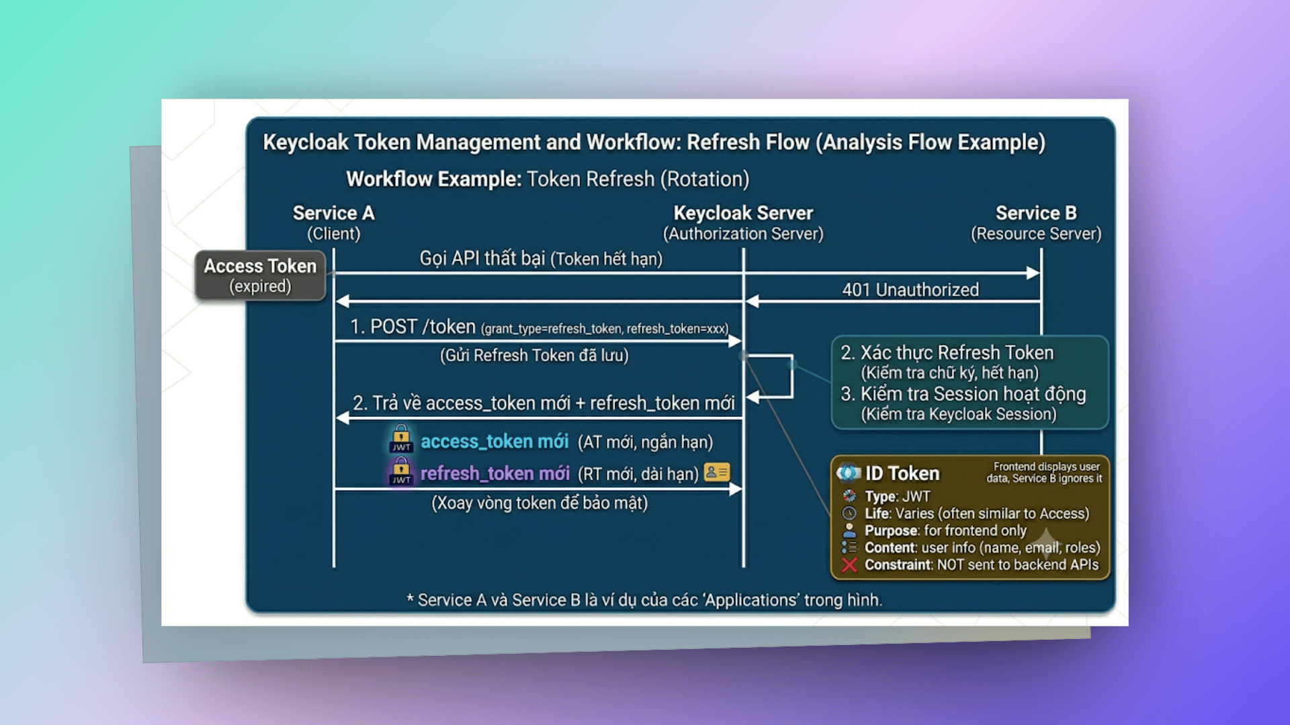Click the "(Resource Server)" label
Image resolution: width=1290 pixels, height=725 pixels.
(1036, 234)
